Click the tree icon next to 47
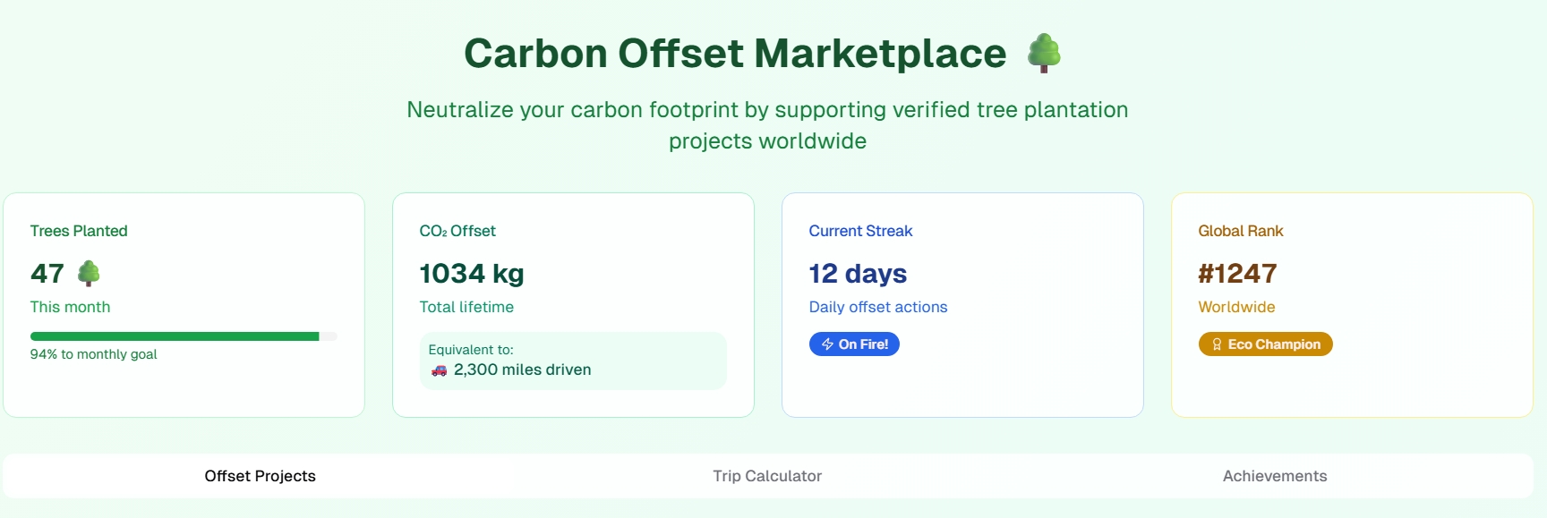1547x518 pixels. tap(89, 273)
